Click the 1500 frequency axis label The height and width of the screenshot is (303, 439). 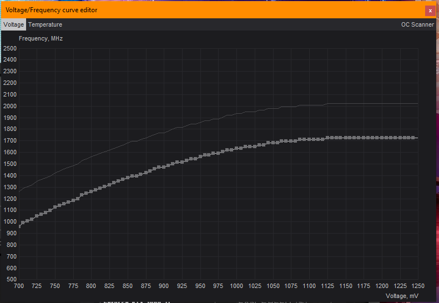pos(10,164)
